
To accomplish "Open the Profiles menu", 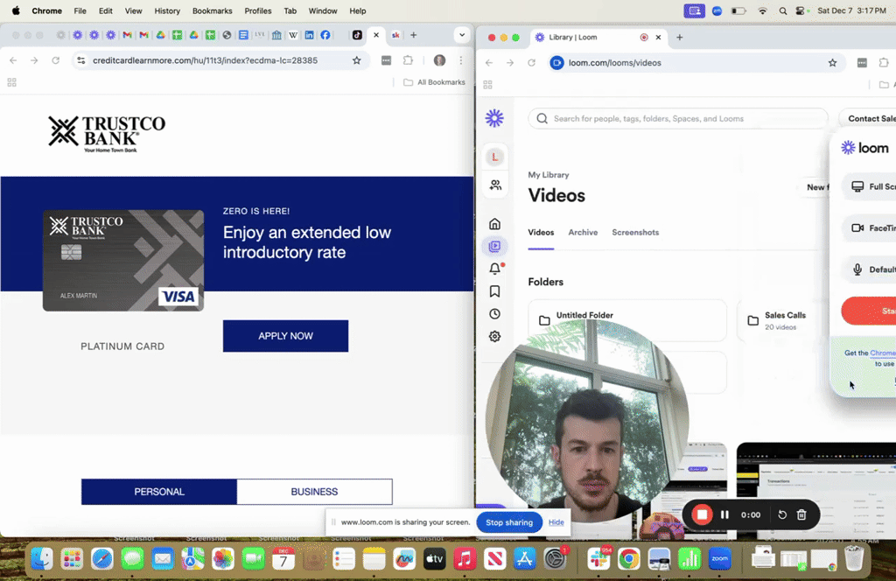I will tap(258, 10).
